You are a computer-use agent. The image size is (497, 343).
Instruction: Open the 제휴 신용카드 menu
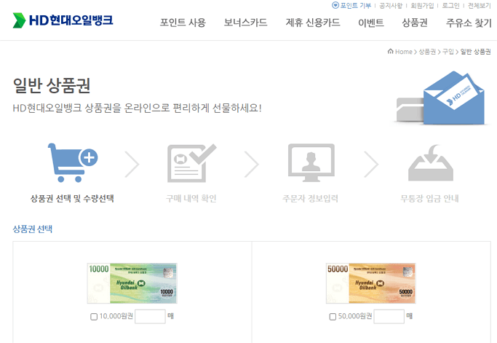(x=312, y=23)
